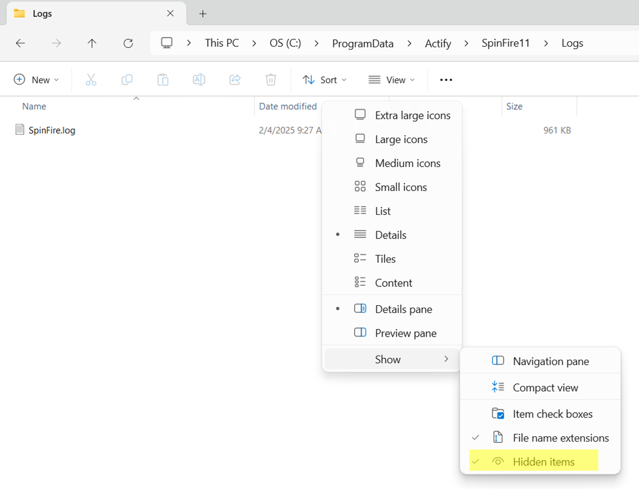The width and height of the screenshot is (639, 492).
Task: Click the Copy icon in toolbar
Action: [127, 80]
